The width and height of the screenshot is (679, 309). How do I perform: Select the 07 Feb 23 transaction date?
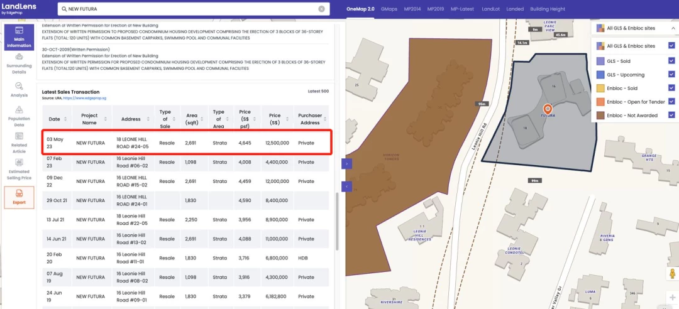click(x=55, y=162)
